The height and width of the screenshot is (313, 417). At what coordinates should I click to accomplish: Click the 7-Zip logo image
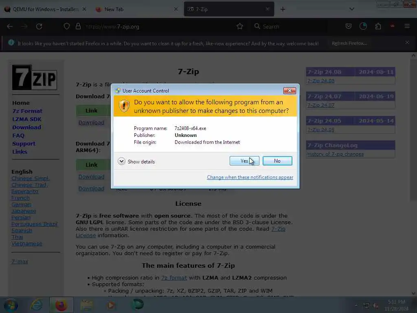[34, 77]
